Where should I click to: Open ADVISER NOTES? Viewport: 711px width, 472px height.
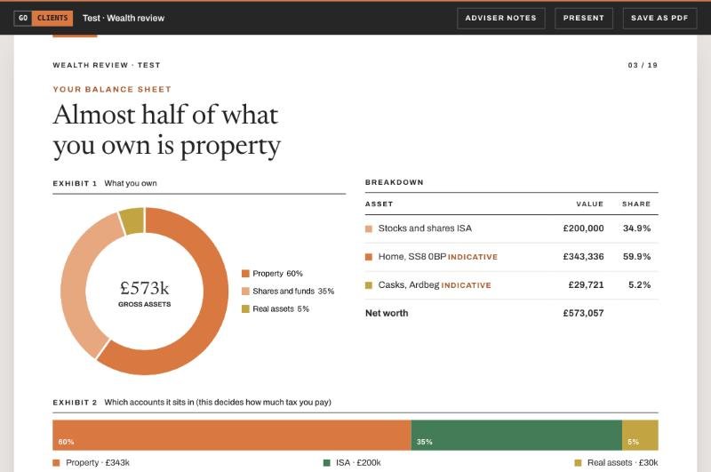click(500, 18)
